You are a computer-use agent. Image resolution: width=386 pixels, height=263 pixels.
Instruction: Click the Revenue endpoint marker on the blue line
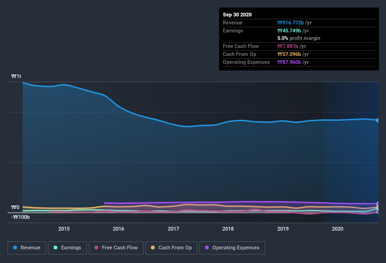tap(378, 120)
